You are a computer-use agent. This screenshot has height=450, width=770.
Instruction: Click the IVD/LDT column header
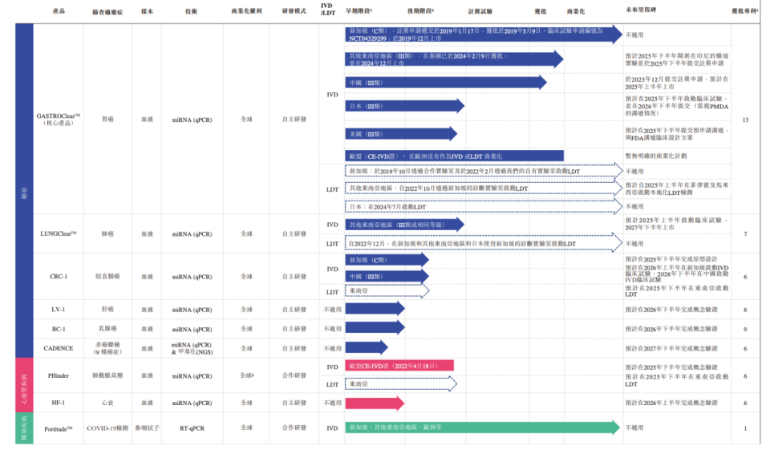point(327,10)
